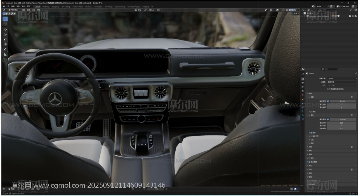Screen dimensions: 358x196
Task: Switch to the UV Editing workspace tab
Action: click(66, 7)
